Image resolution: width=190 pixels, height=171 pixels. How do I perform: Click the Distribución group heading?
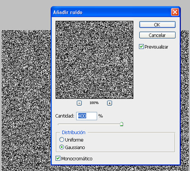pos(73,132)
